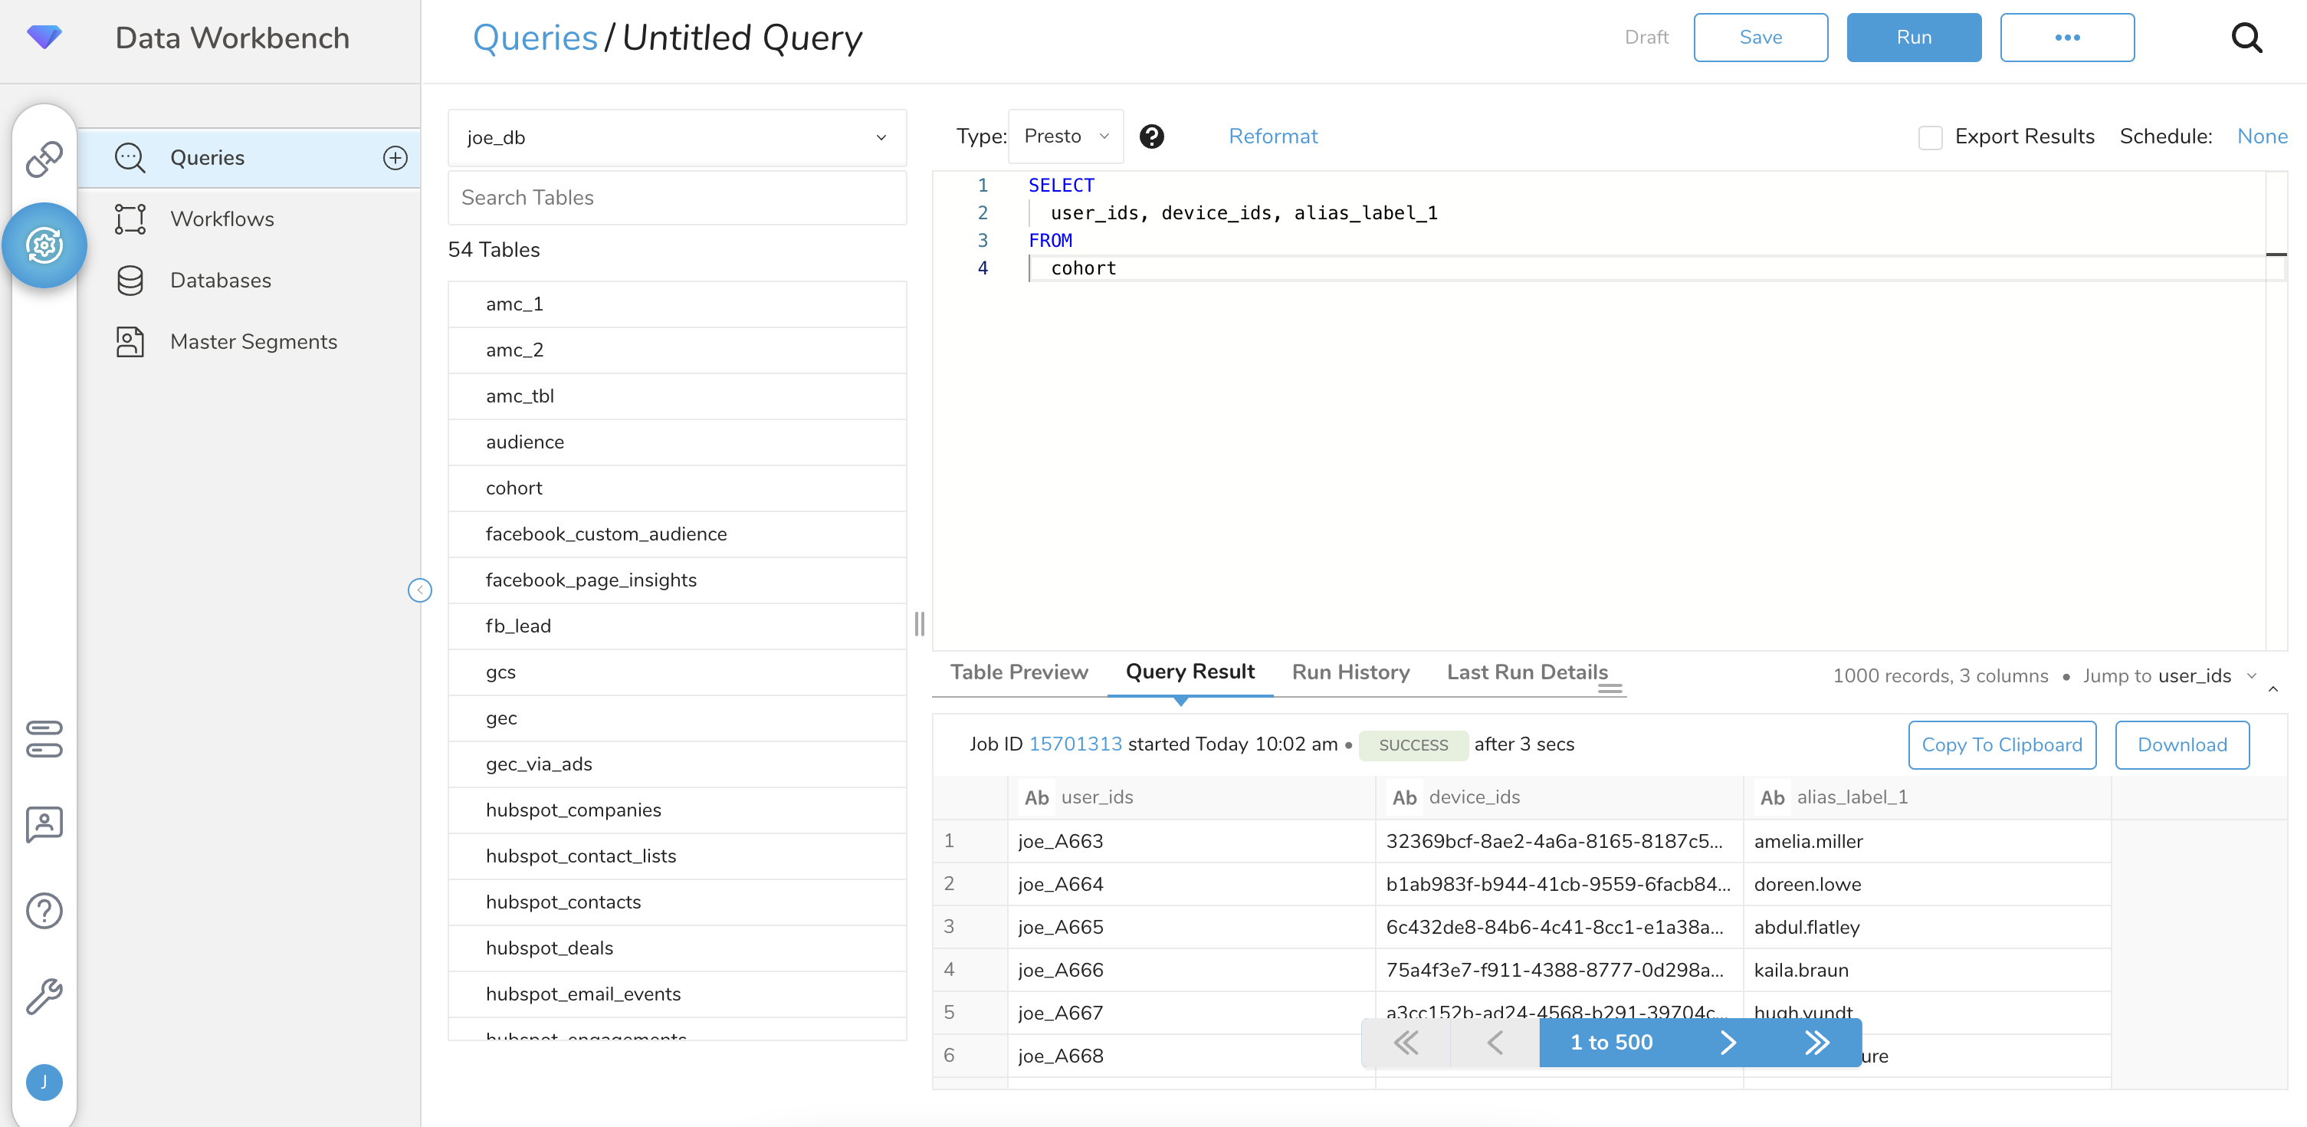
Task: Click the Download button
Action: [2185, 744]
